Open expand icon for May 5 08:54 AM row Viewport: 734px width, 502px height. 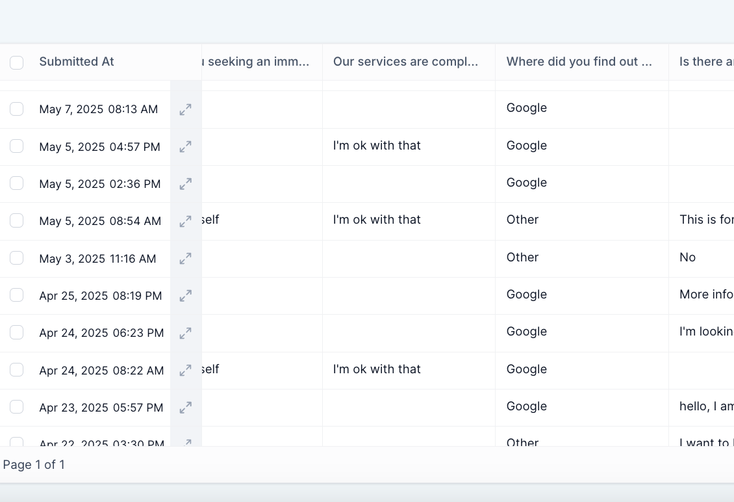186,221
